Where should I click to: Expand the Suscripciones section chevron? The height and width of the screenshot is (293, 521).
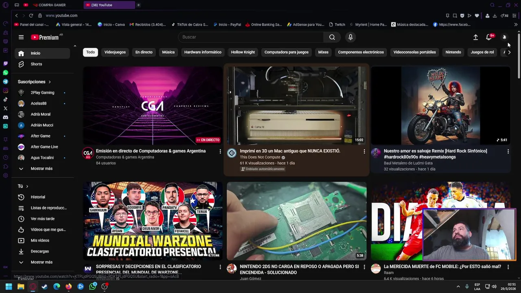tap(50, 82)
